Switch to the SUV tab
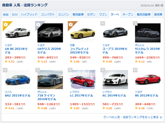The image size is (165, 123). click(x=15, y=14)
